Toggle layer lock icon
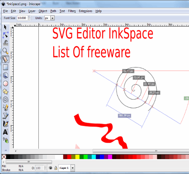 (55, 168)
